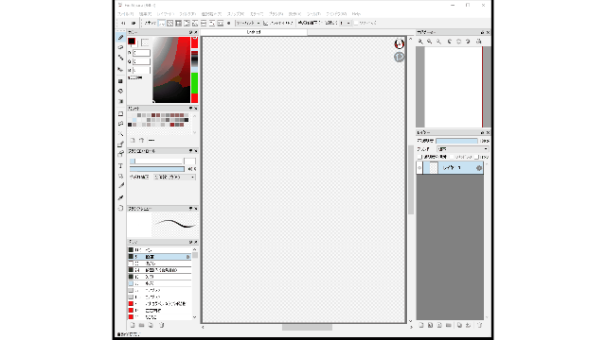
Task: Click the new layer button at Layer panel bottom
Action: [x=421, y=325]
